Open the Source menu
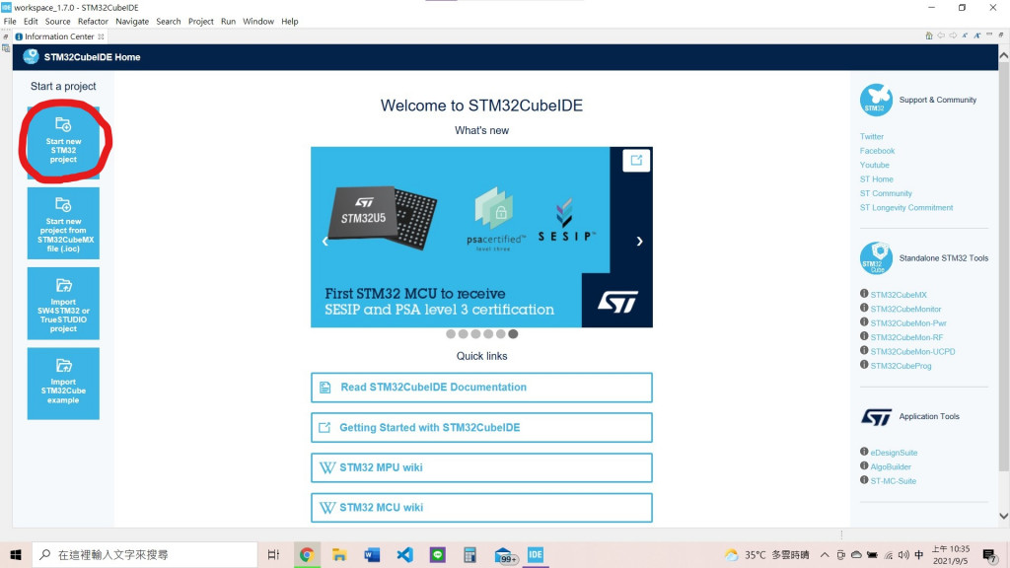The image size is (1010, 568). click(57, 22)
